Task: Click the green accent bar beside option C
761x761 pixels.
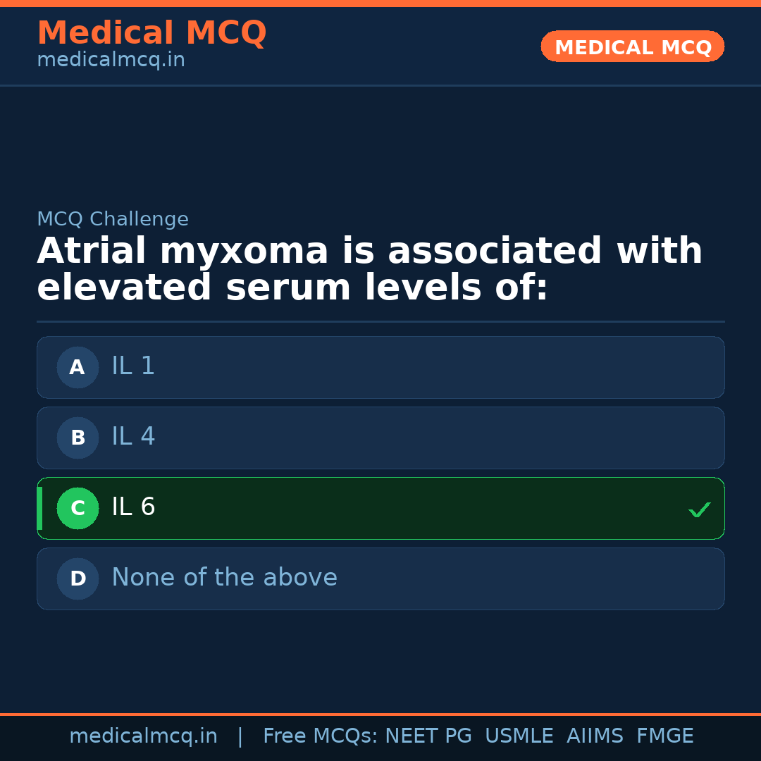Action: pos(39,508)
